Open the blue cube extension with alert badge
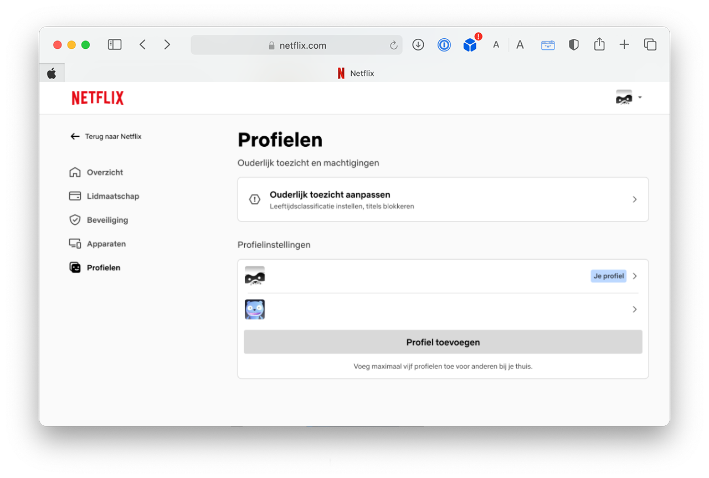The image size is (709, 478). 470,45
